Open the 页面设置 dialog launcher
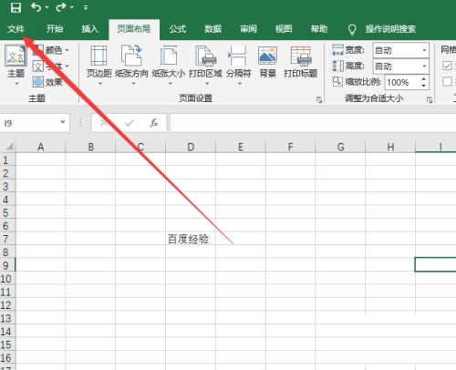The width and height of the screenshot is (456, 370). click(x=319, y=99)
